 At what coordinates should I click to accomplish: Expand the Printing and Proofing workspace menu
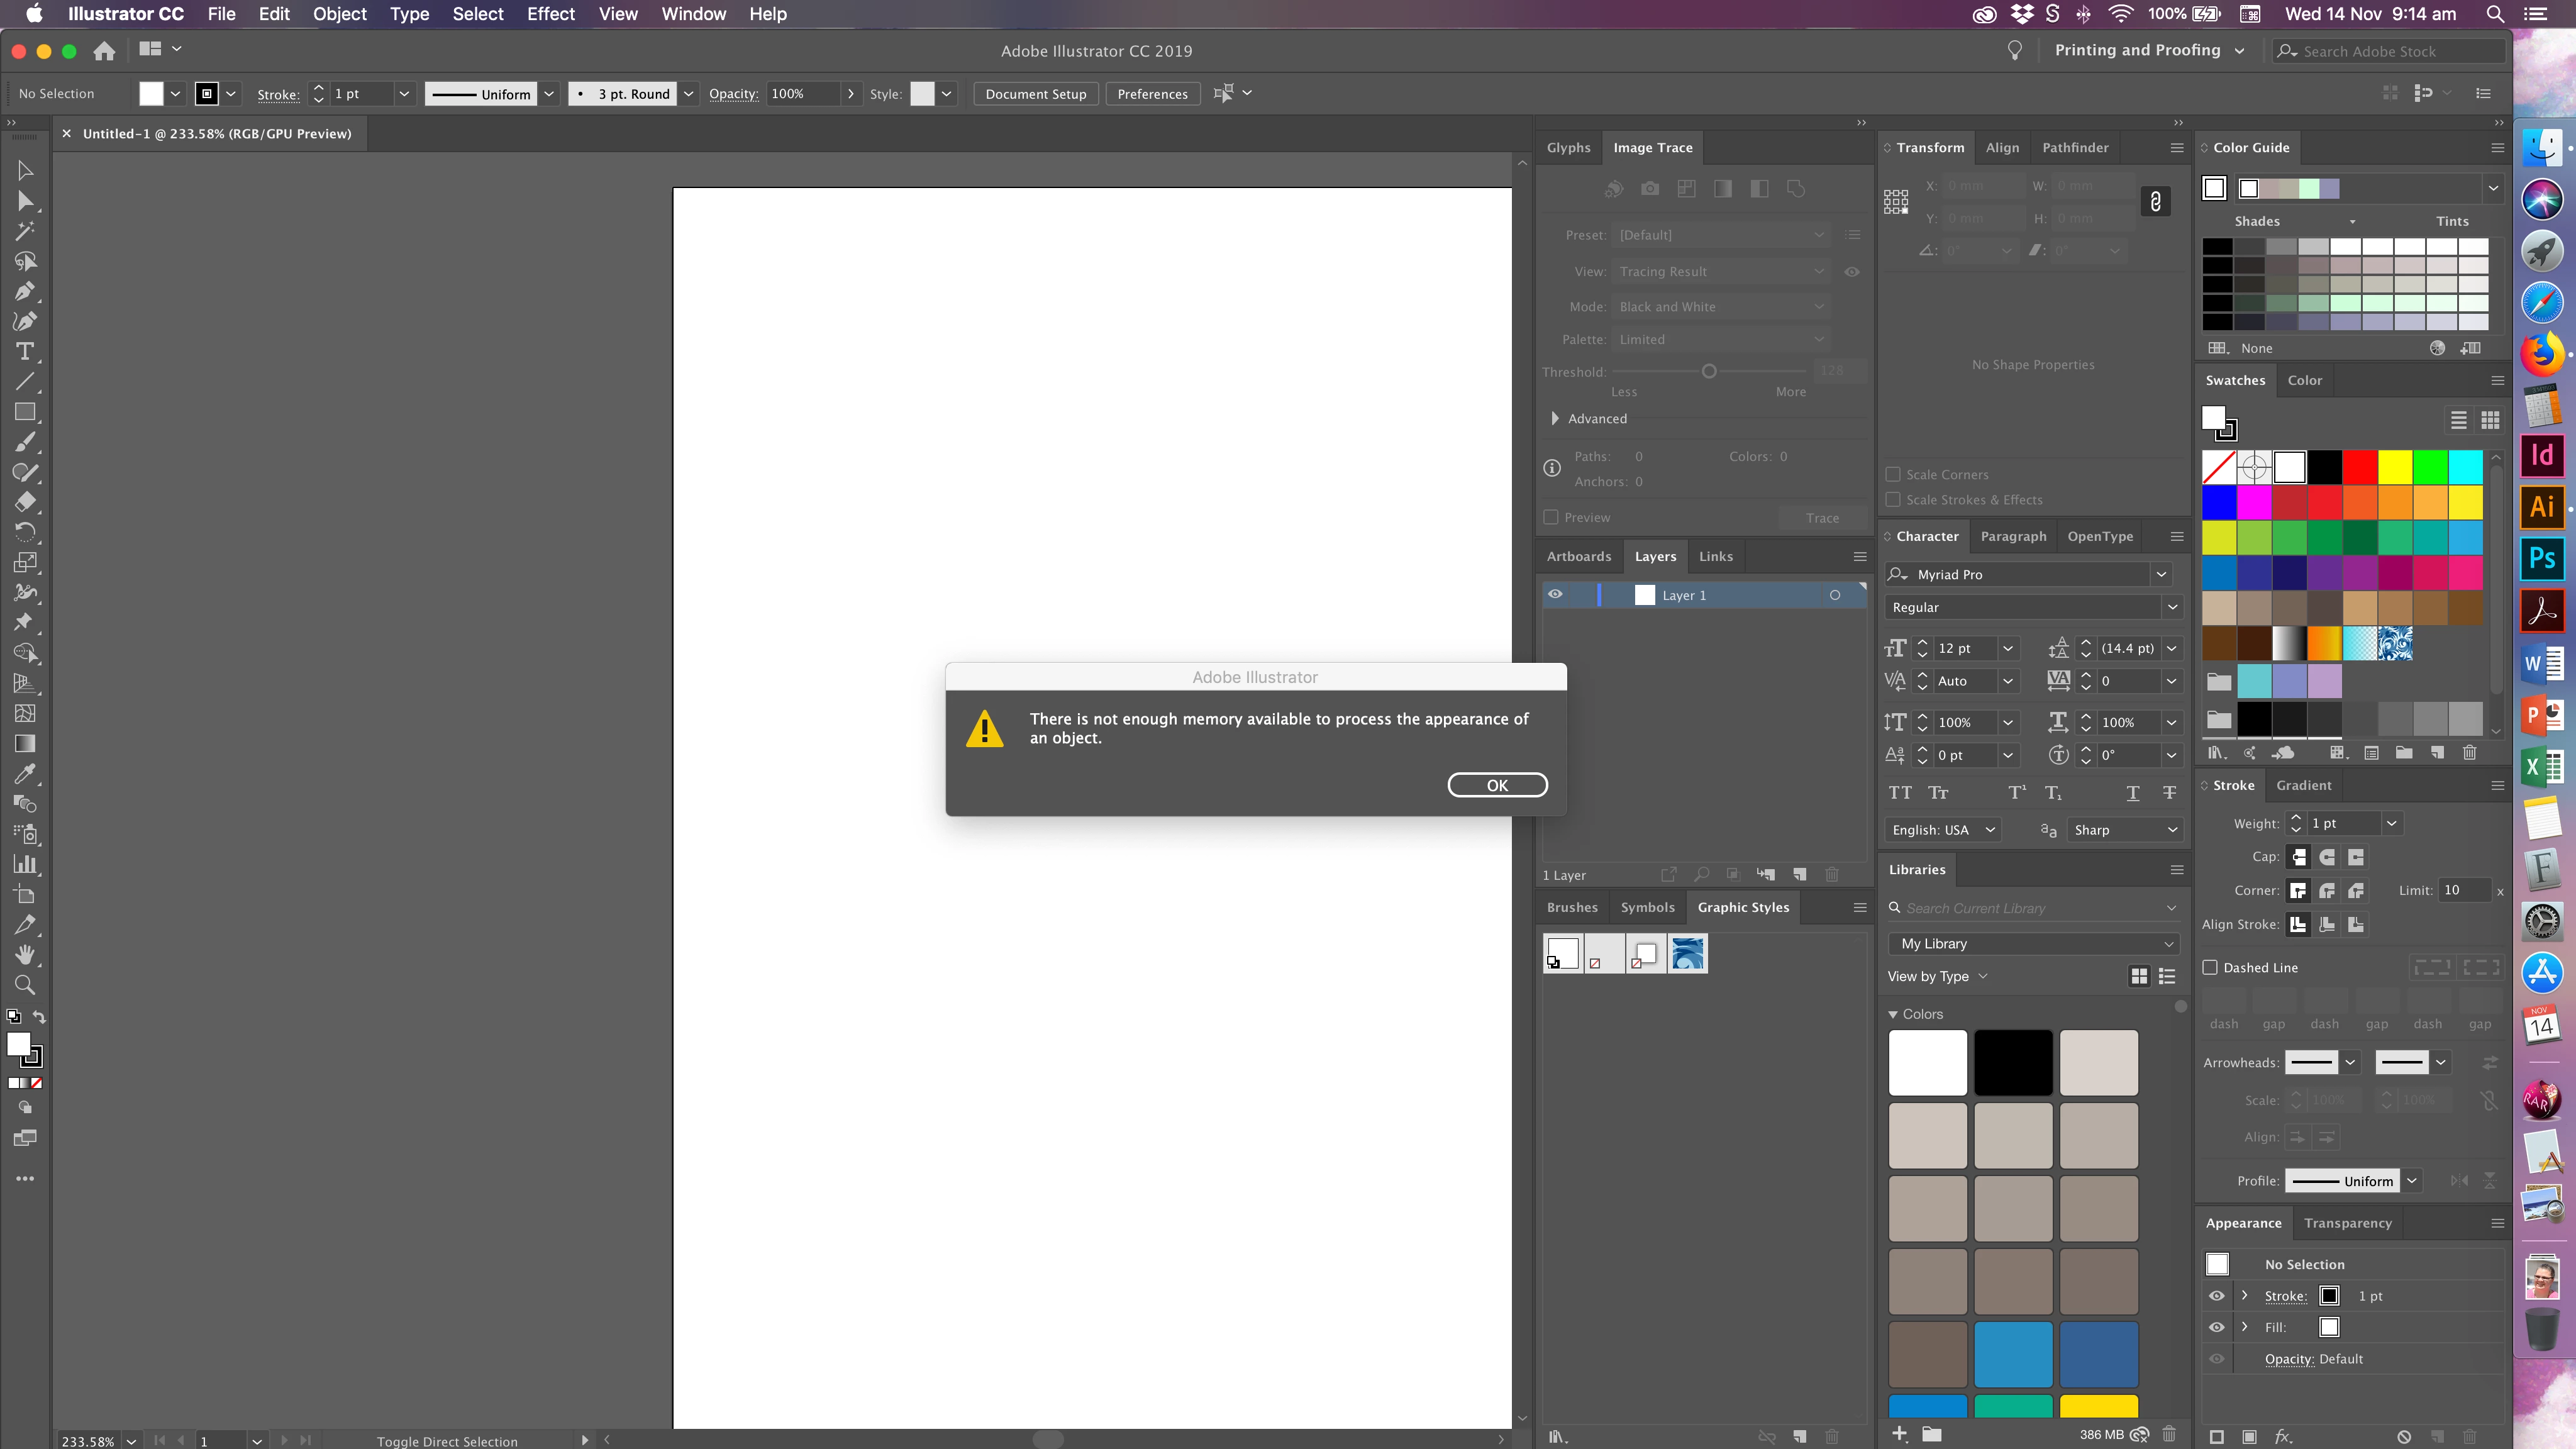pyautogui.click(x=2148, y=50)
